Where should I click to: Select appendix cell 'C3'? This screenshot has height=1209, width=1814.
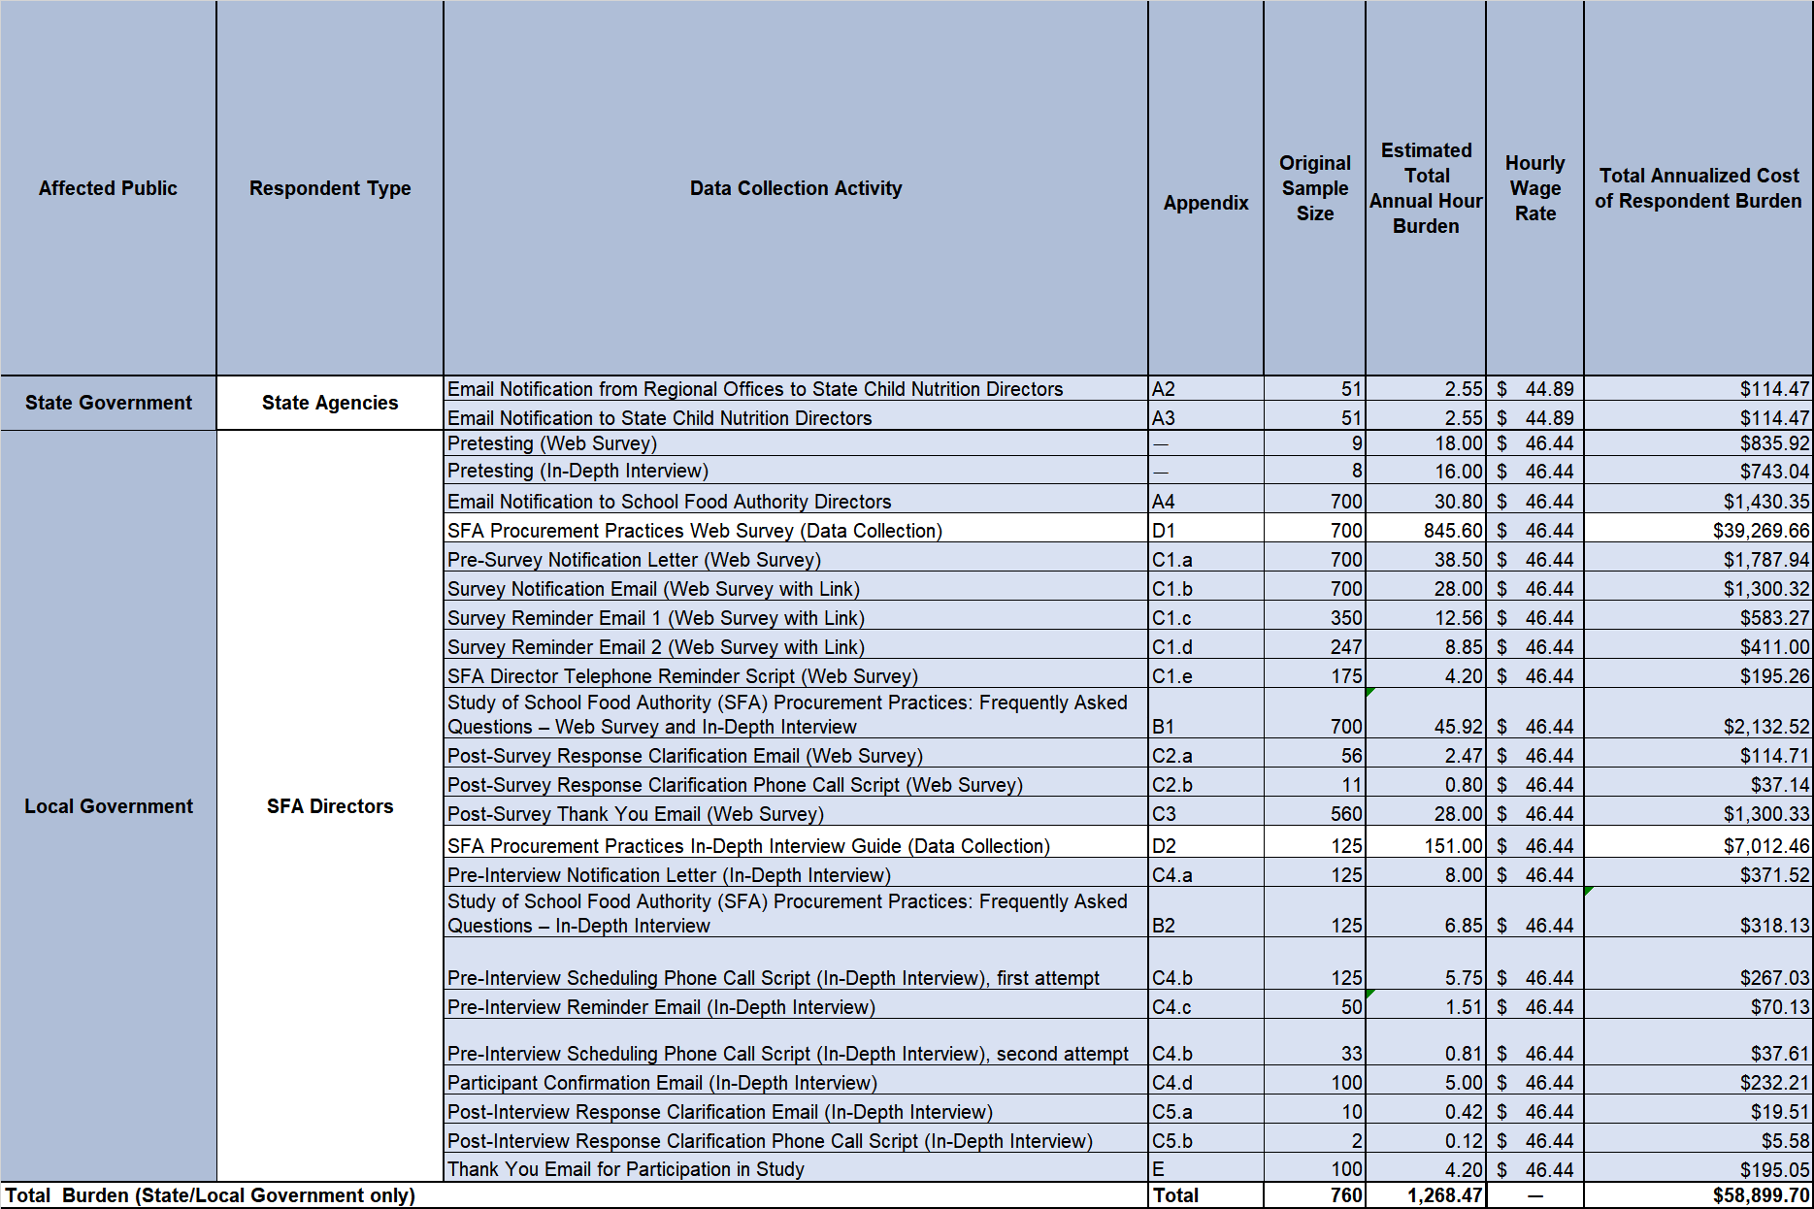(x=1205, y=813)
